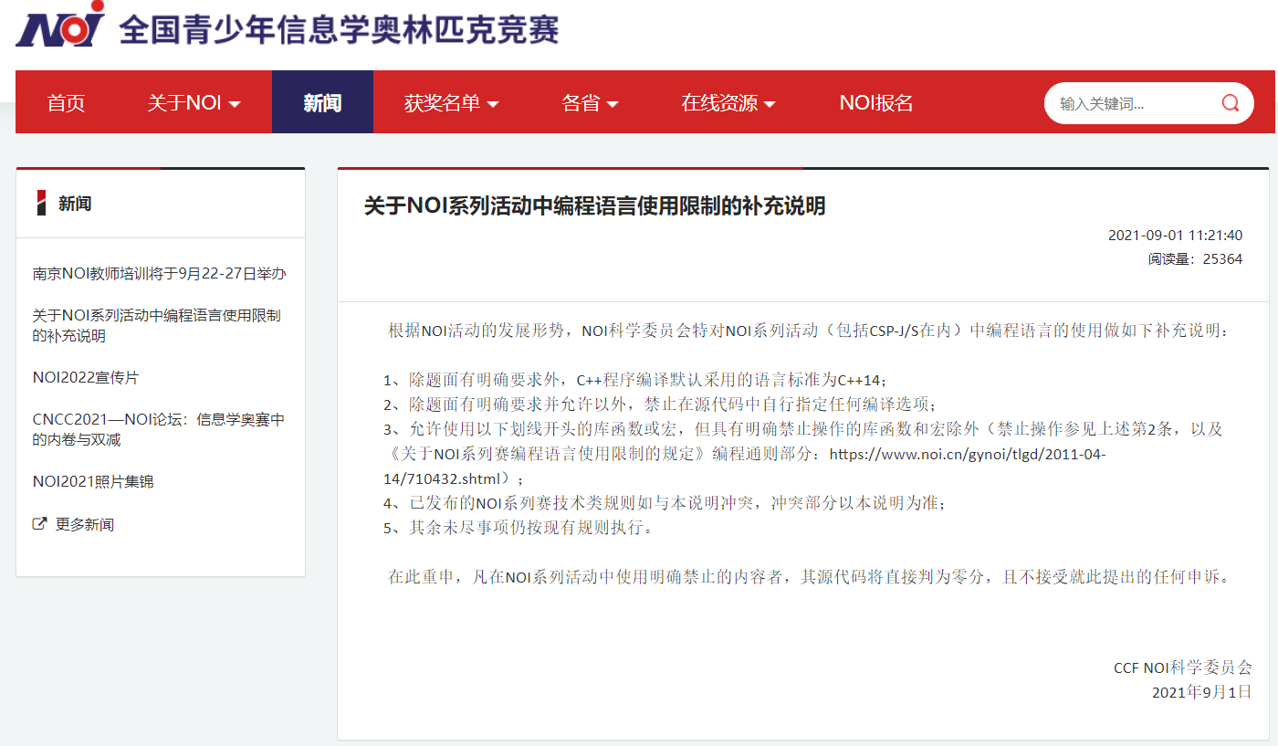Viewport: 1278px width, 746px height.
Task: Click the timestamp 2021-09-01 11:21:40
Action: 1175,236
